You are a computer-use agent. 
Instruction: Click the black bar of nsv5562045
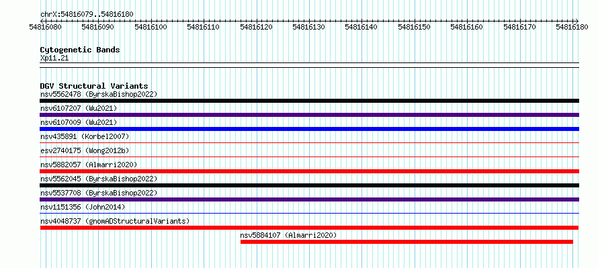point(309,185)
